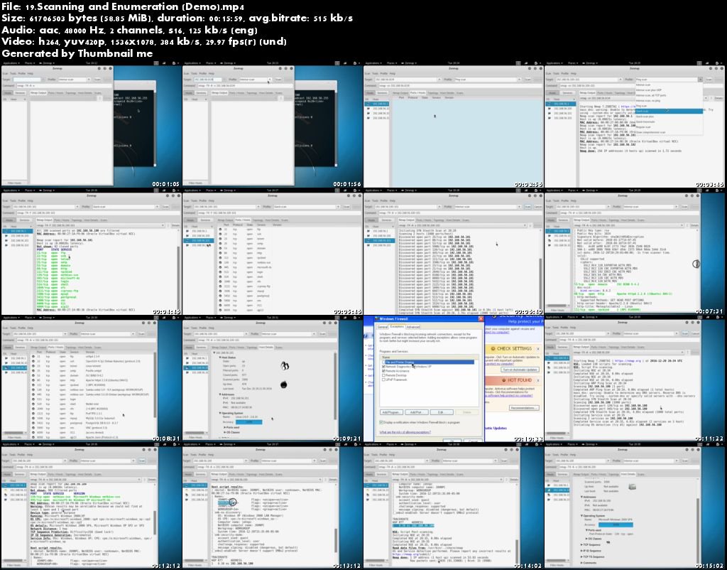Click Profile dropdown arrow in 00:03:46 frame

point(700,80)
